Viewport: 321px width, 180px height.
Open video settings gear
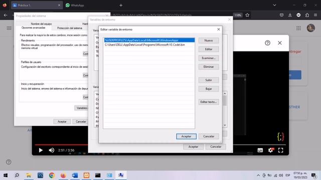(x=271, y=150)
